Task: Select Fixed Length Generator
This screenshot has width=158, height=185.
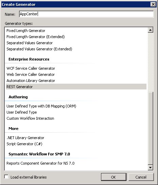Action: (x=26, y=31)
